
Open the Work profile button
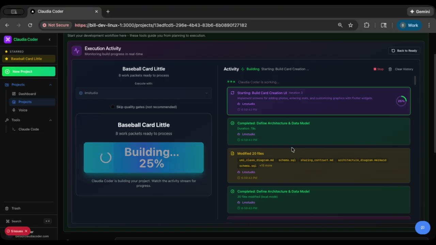(x=409, y=25)
